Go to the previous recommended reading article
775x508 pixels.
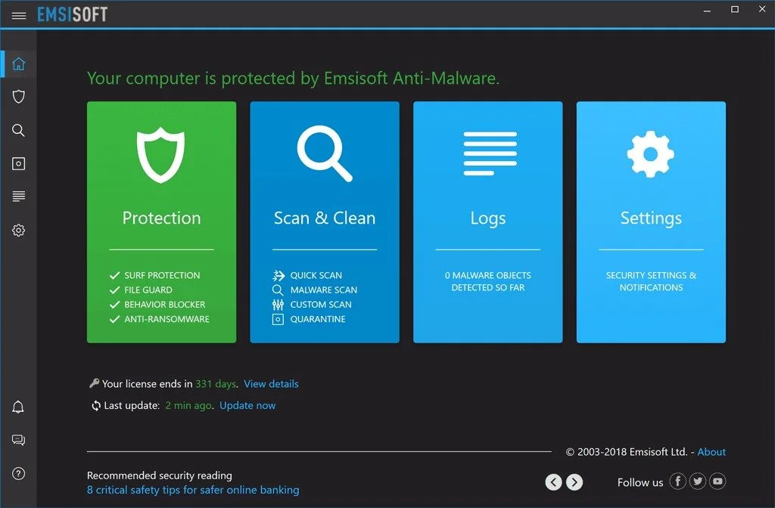click(553, 482)
